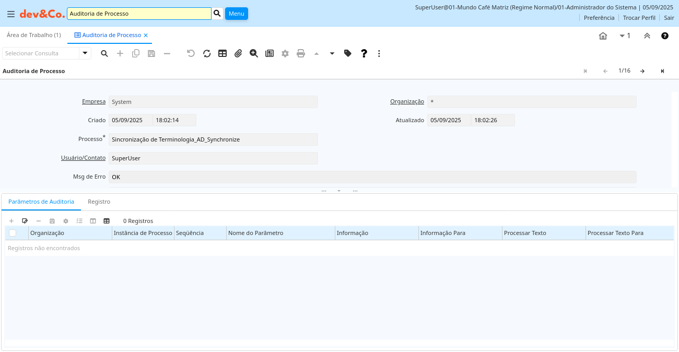Click the Home icon

pos(603,36)
